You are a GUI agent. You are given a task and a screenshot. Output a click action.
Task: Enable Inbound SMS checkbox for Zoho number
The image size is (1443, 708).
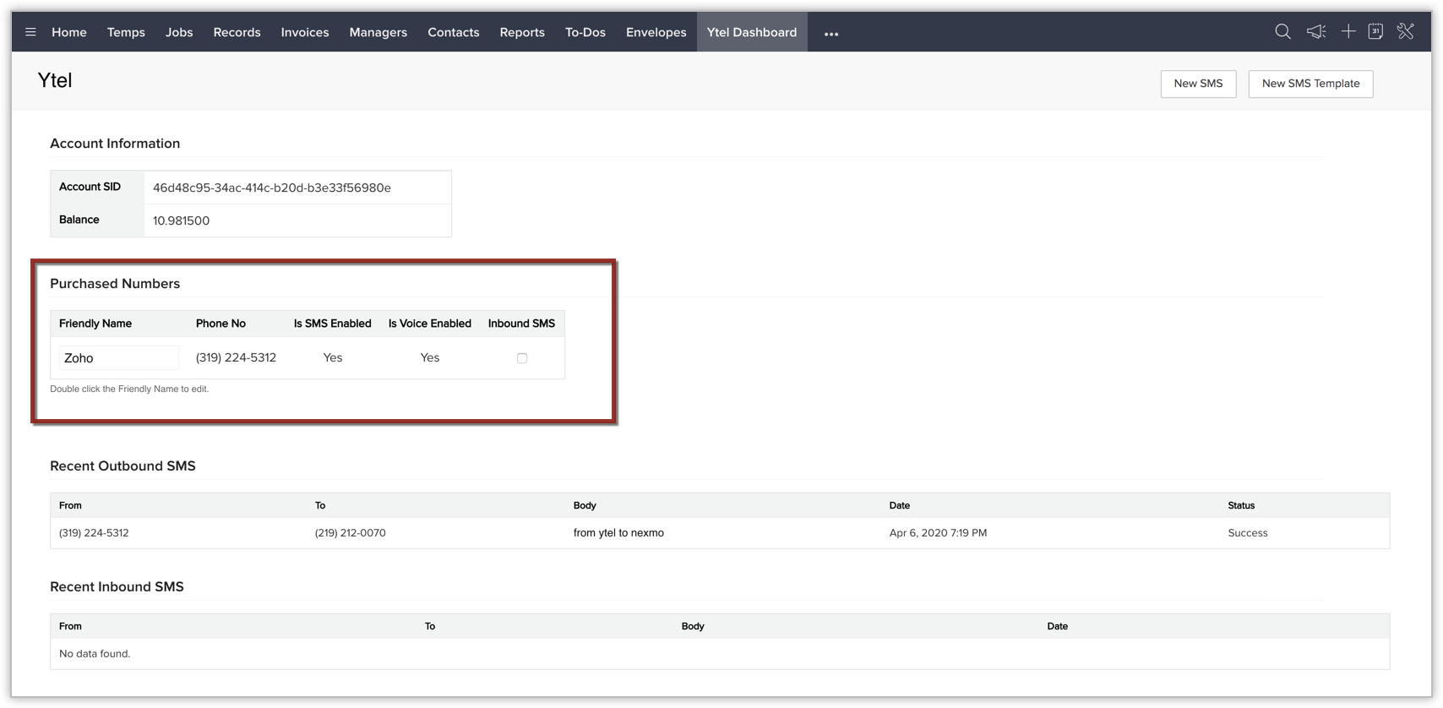pos(522,358)
